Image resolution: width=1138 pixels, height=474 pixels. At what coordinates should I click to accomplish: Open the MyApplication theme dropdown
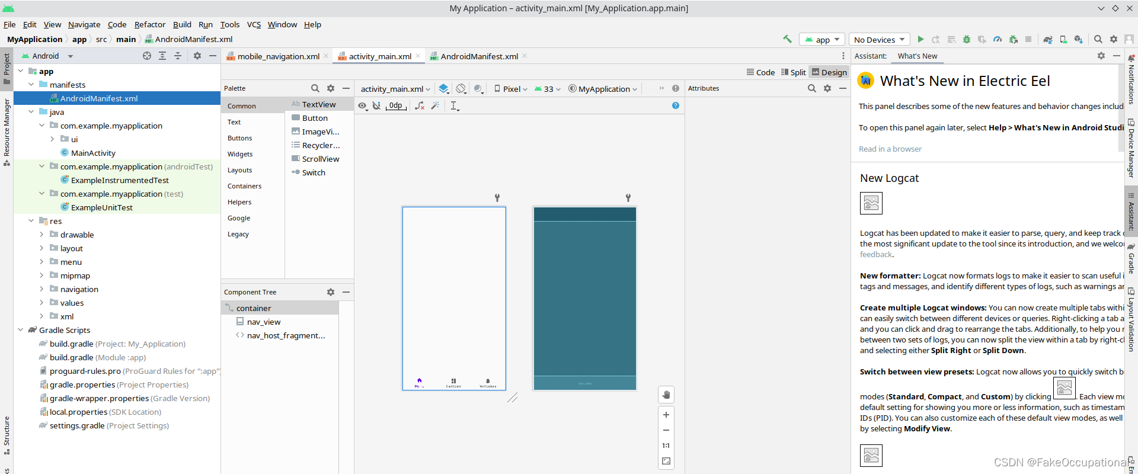(x=603, y=89)
